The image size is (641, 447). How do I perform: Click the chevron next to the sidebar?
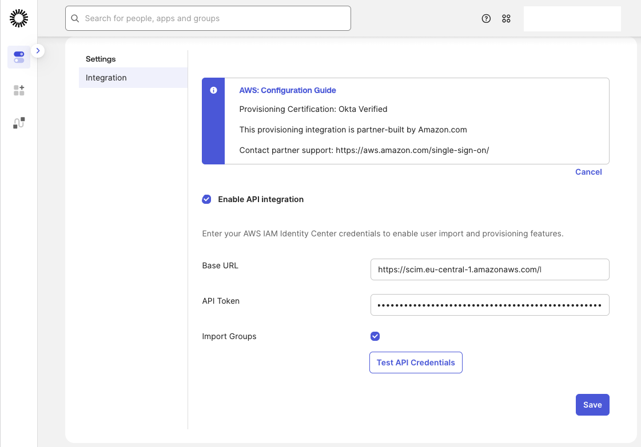click(x=38, y=50)
